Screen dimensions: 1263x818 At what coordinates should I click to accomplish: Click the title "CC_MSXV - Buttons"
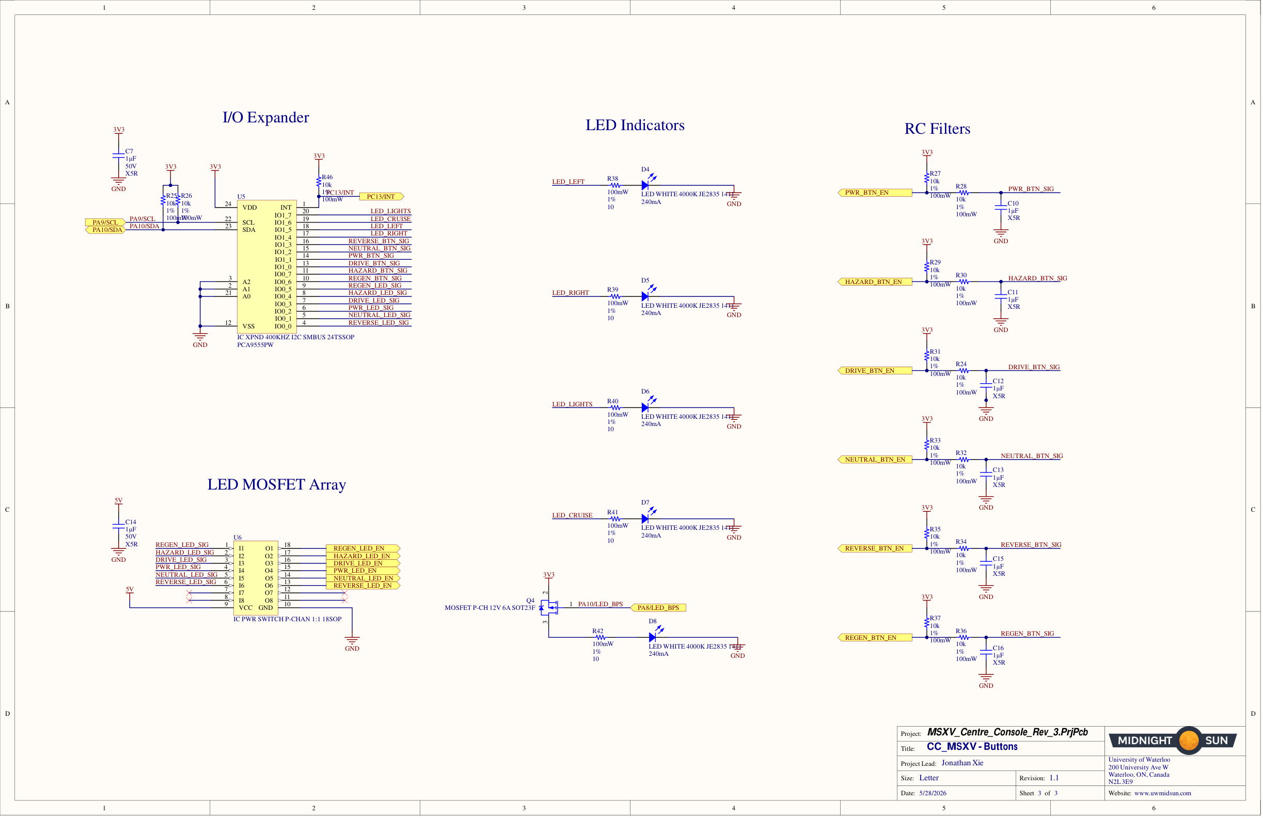click(x=972, y=746)
